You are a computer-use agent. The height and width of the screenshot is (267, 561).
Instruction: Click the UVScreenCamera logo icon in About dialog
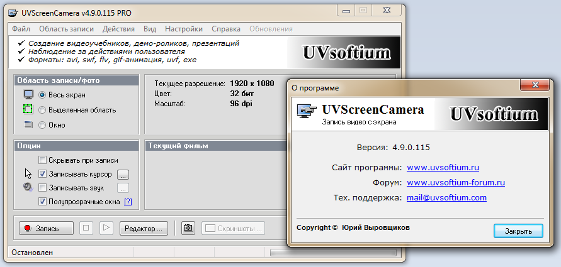pos(307,111)
